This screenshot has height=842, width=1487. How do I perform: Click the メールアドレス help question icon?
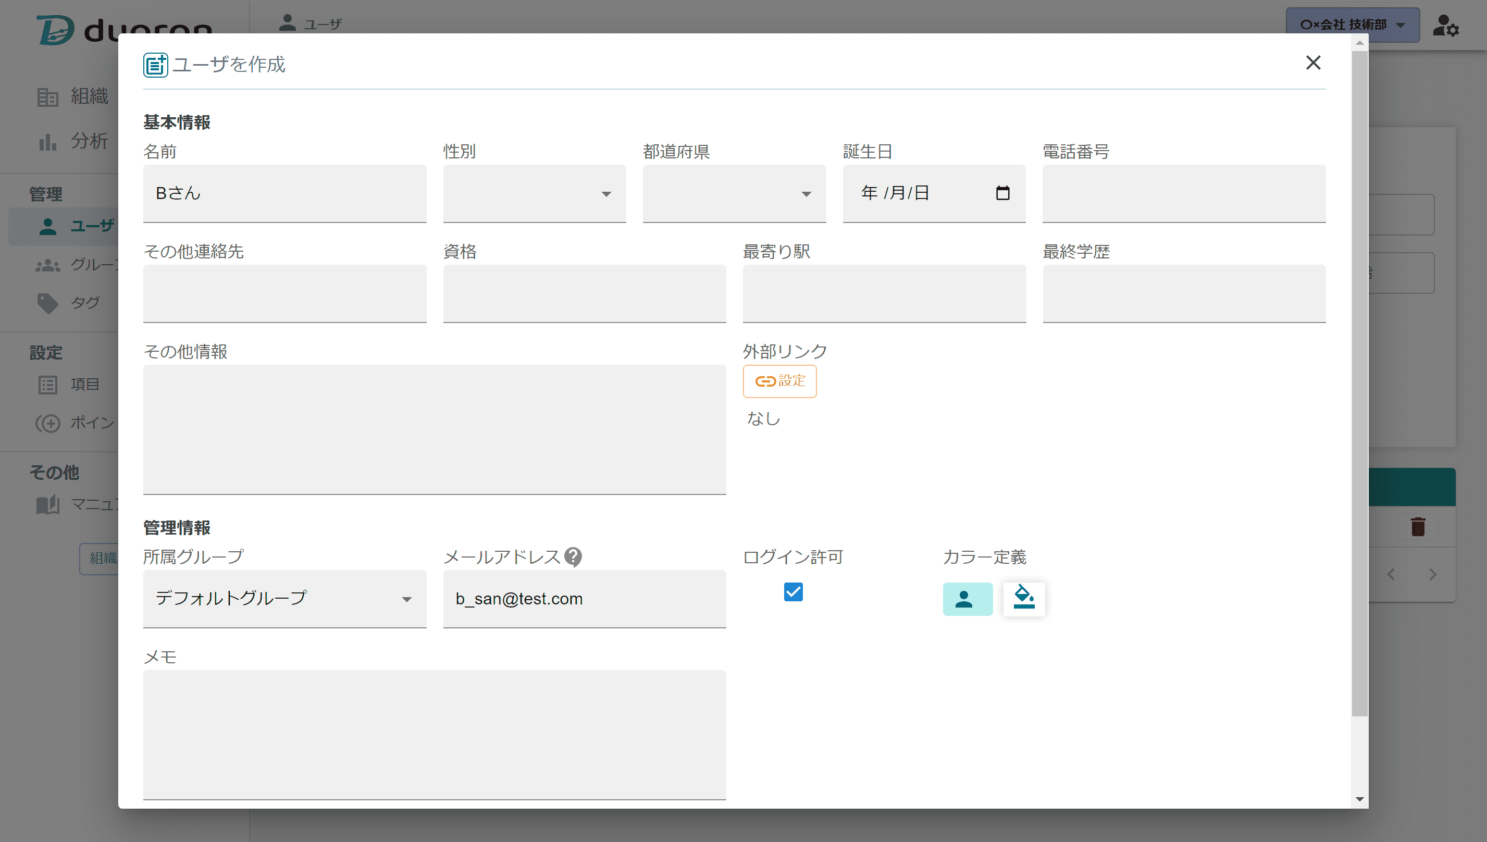(x=573, y=557)
